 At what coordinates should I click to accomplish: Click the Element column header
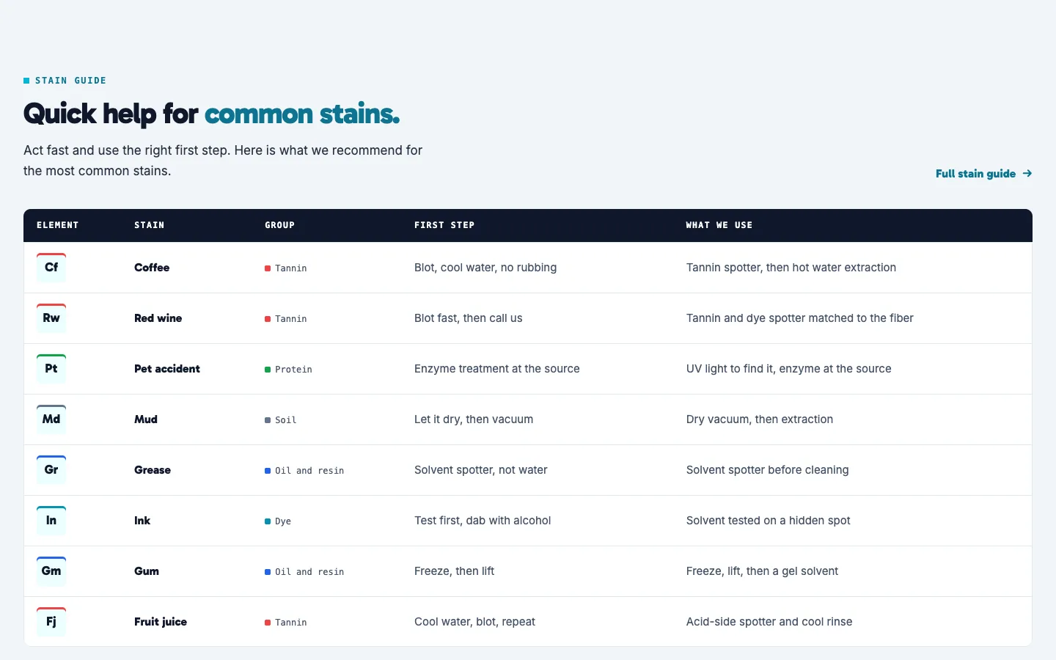[57, 225]
